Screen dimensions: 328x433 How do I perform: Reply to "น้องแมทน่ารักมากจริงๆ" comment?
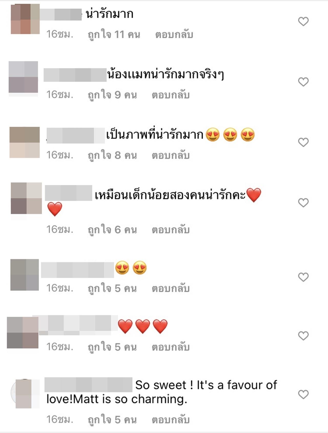click(171, 95)
